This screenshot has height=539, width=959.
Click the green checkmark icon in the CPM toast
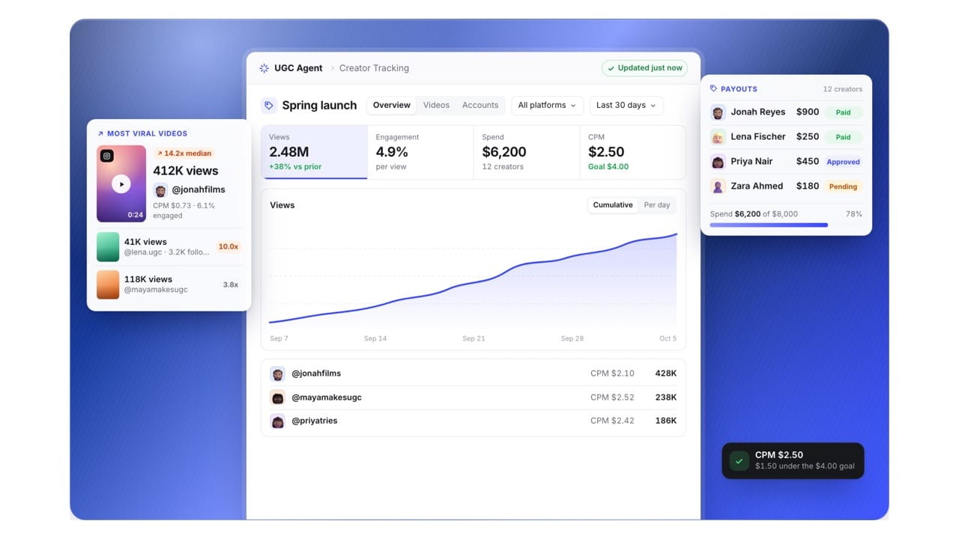739,460
